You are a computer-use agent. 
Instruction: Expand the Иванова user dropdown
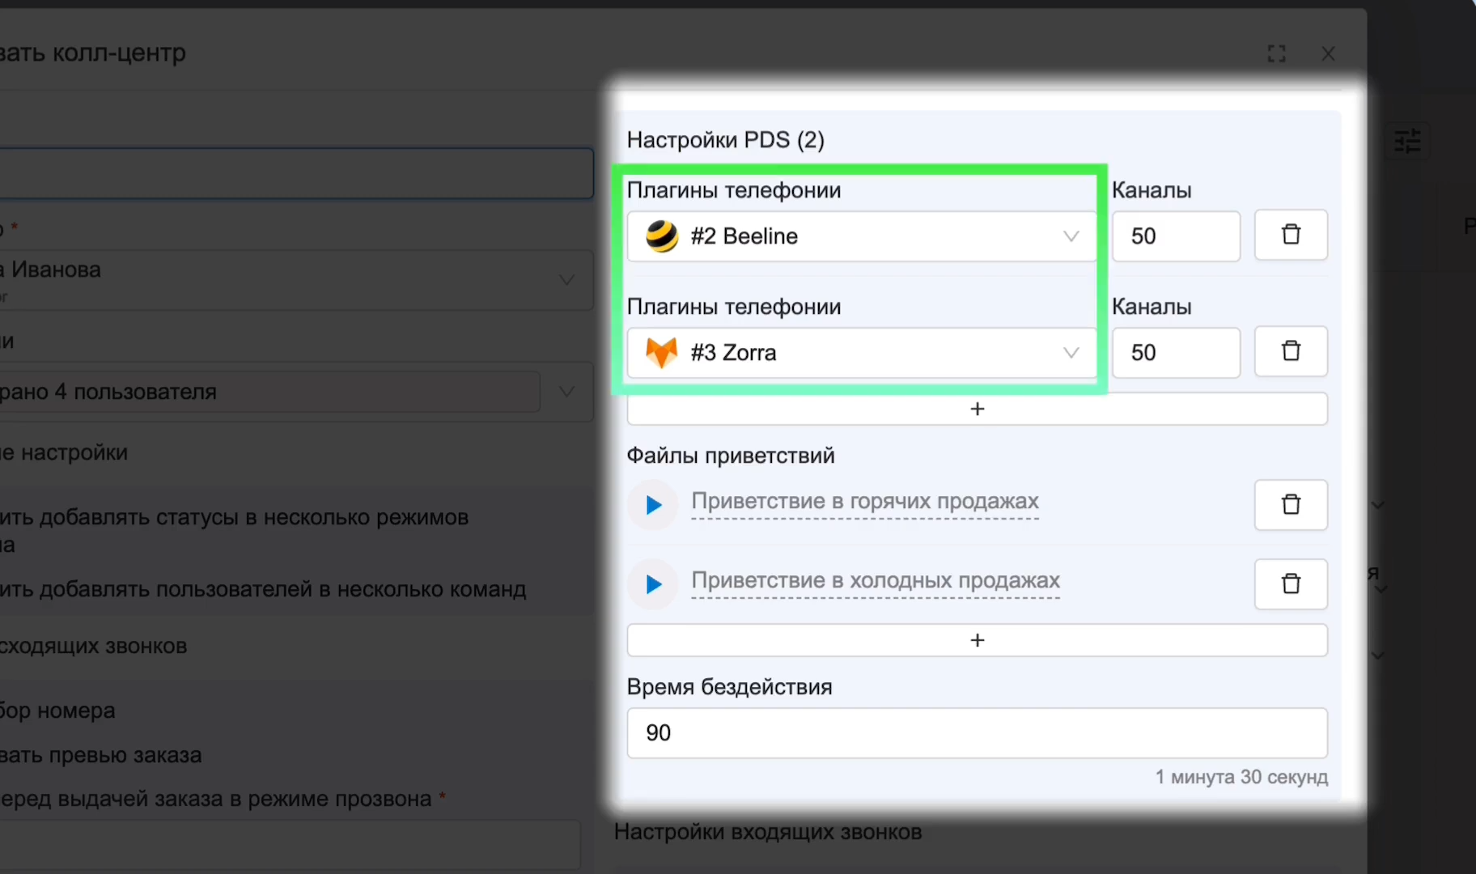coord(296,280)
